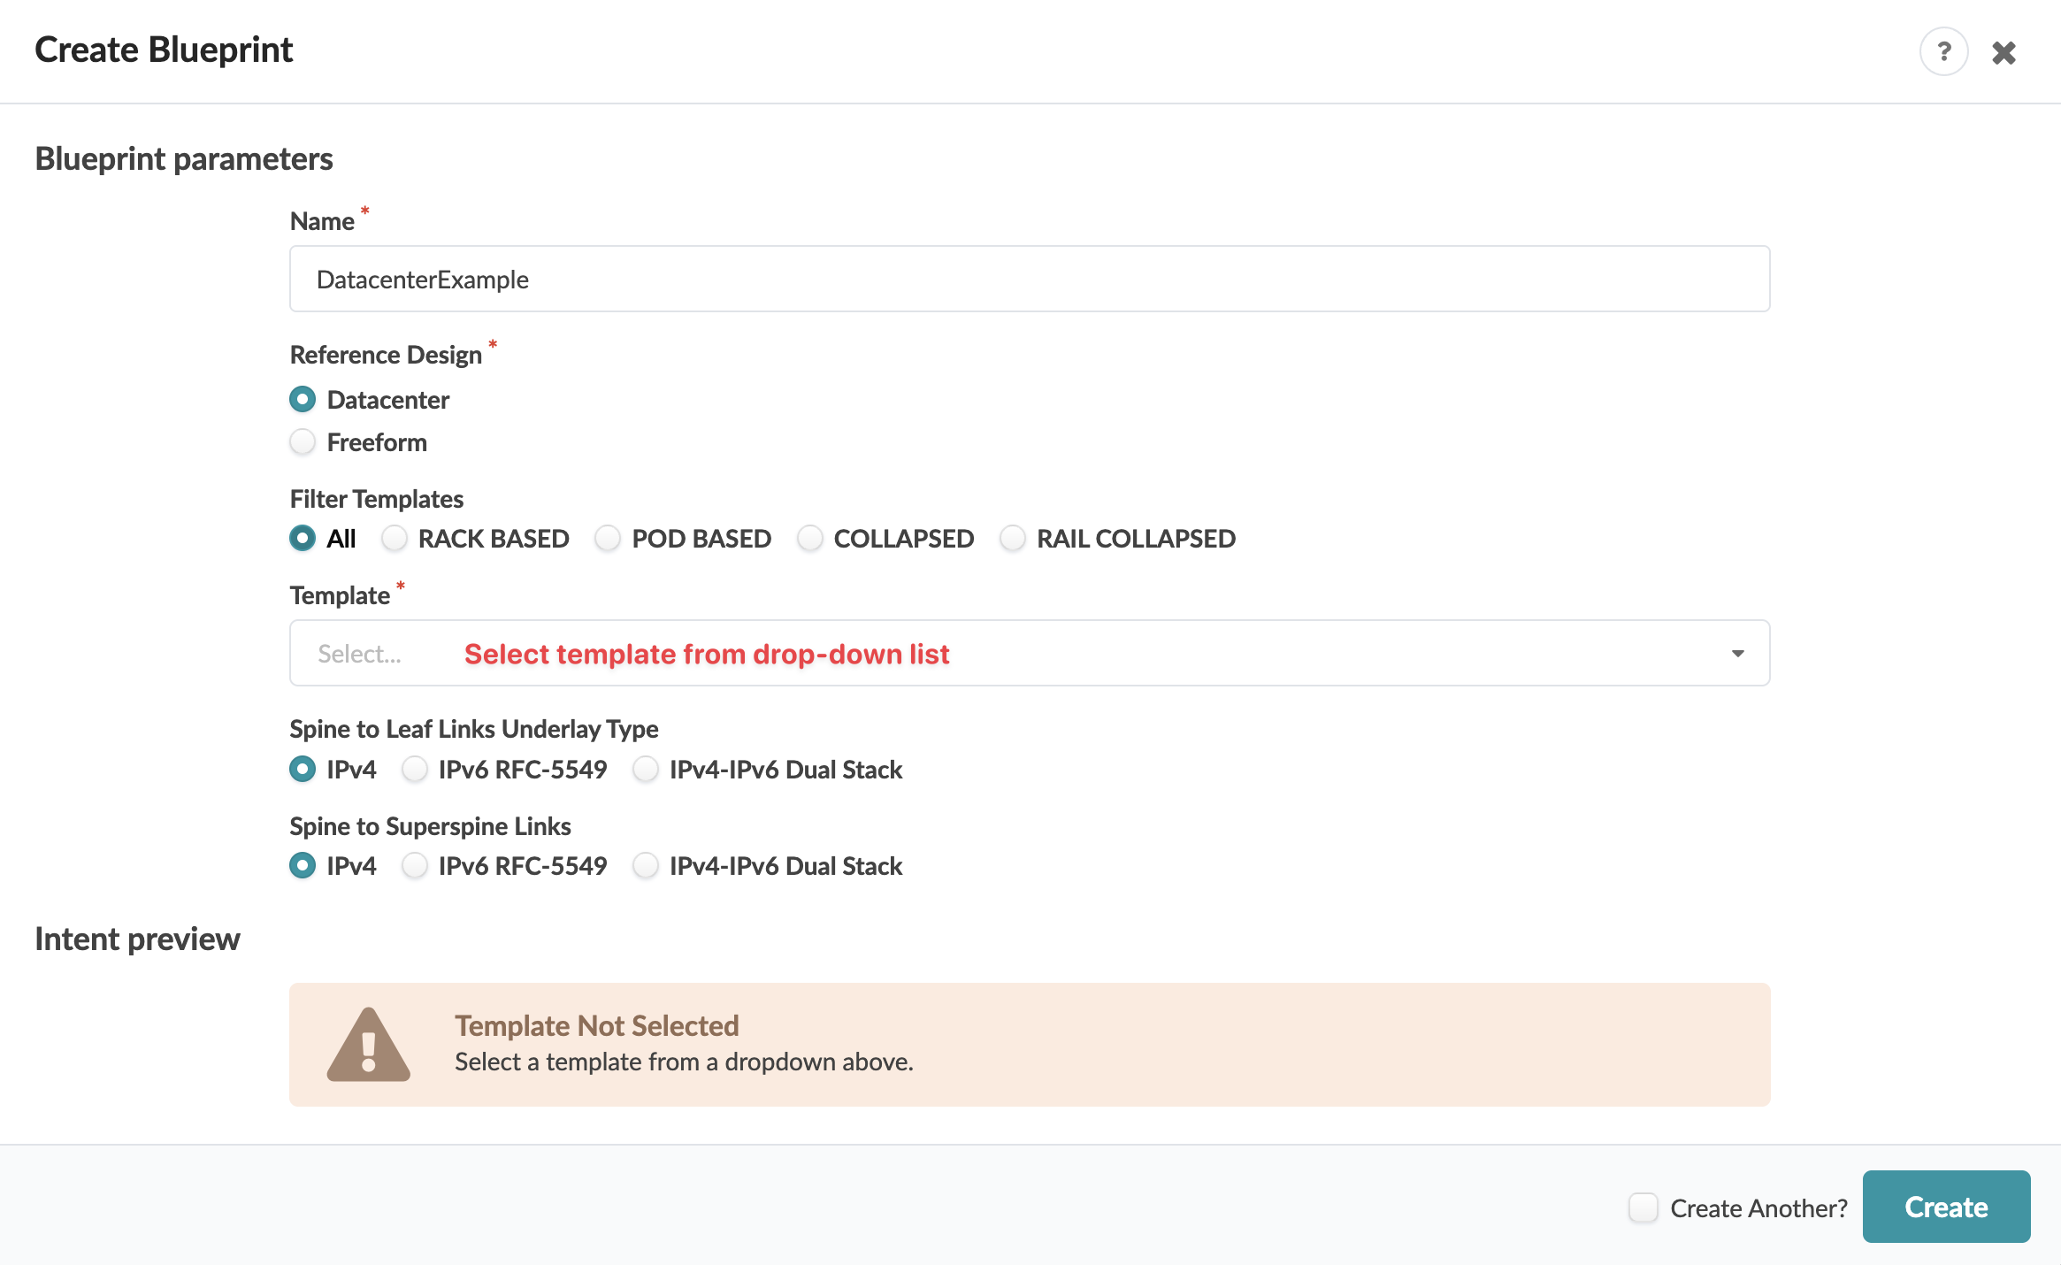Screen dimensions: 2061x1265
Task: Click the help question mark icon
Action: pos(1943,52)
